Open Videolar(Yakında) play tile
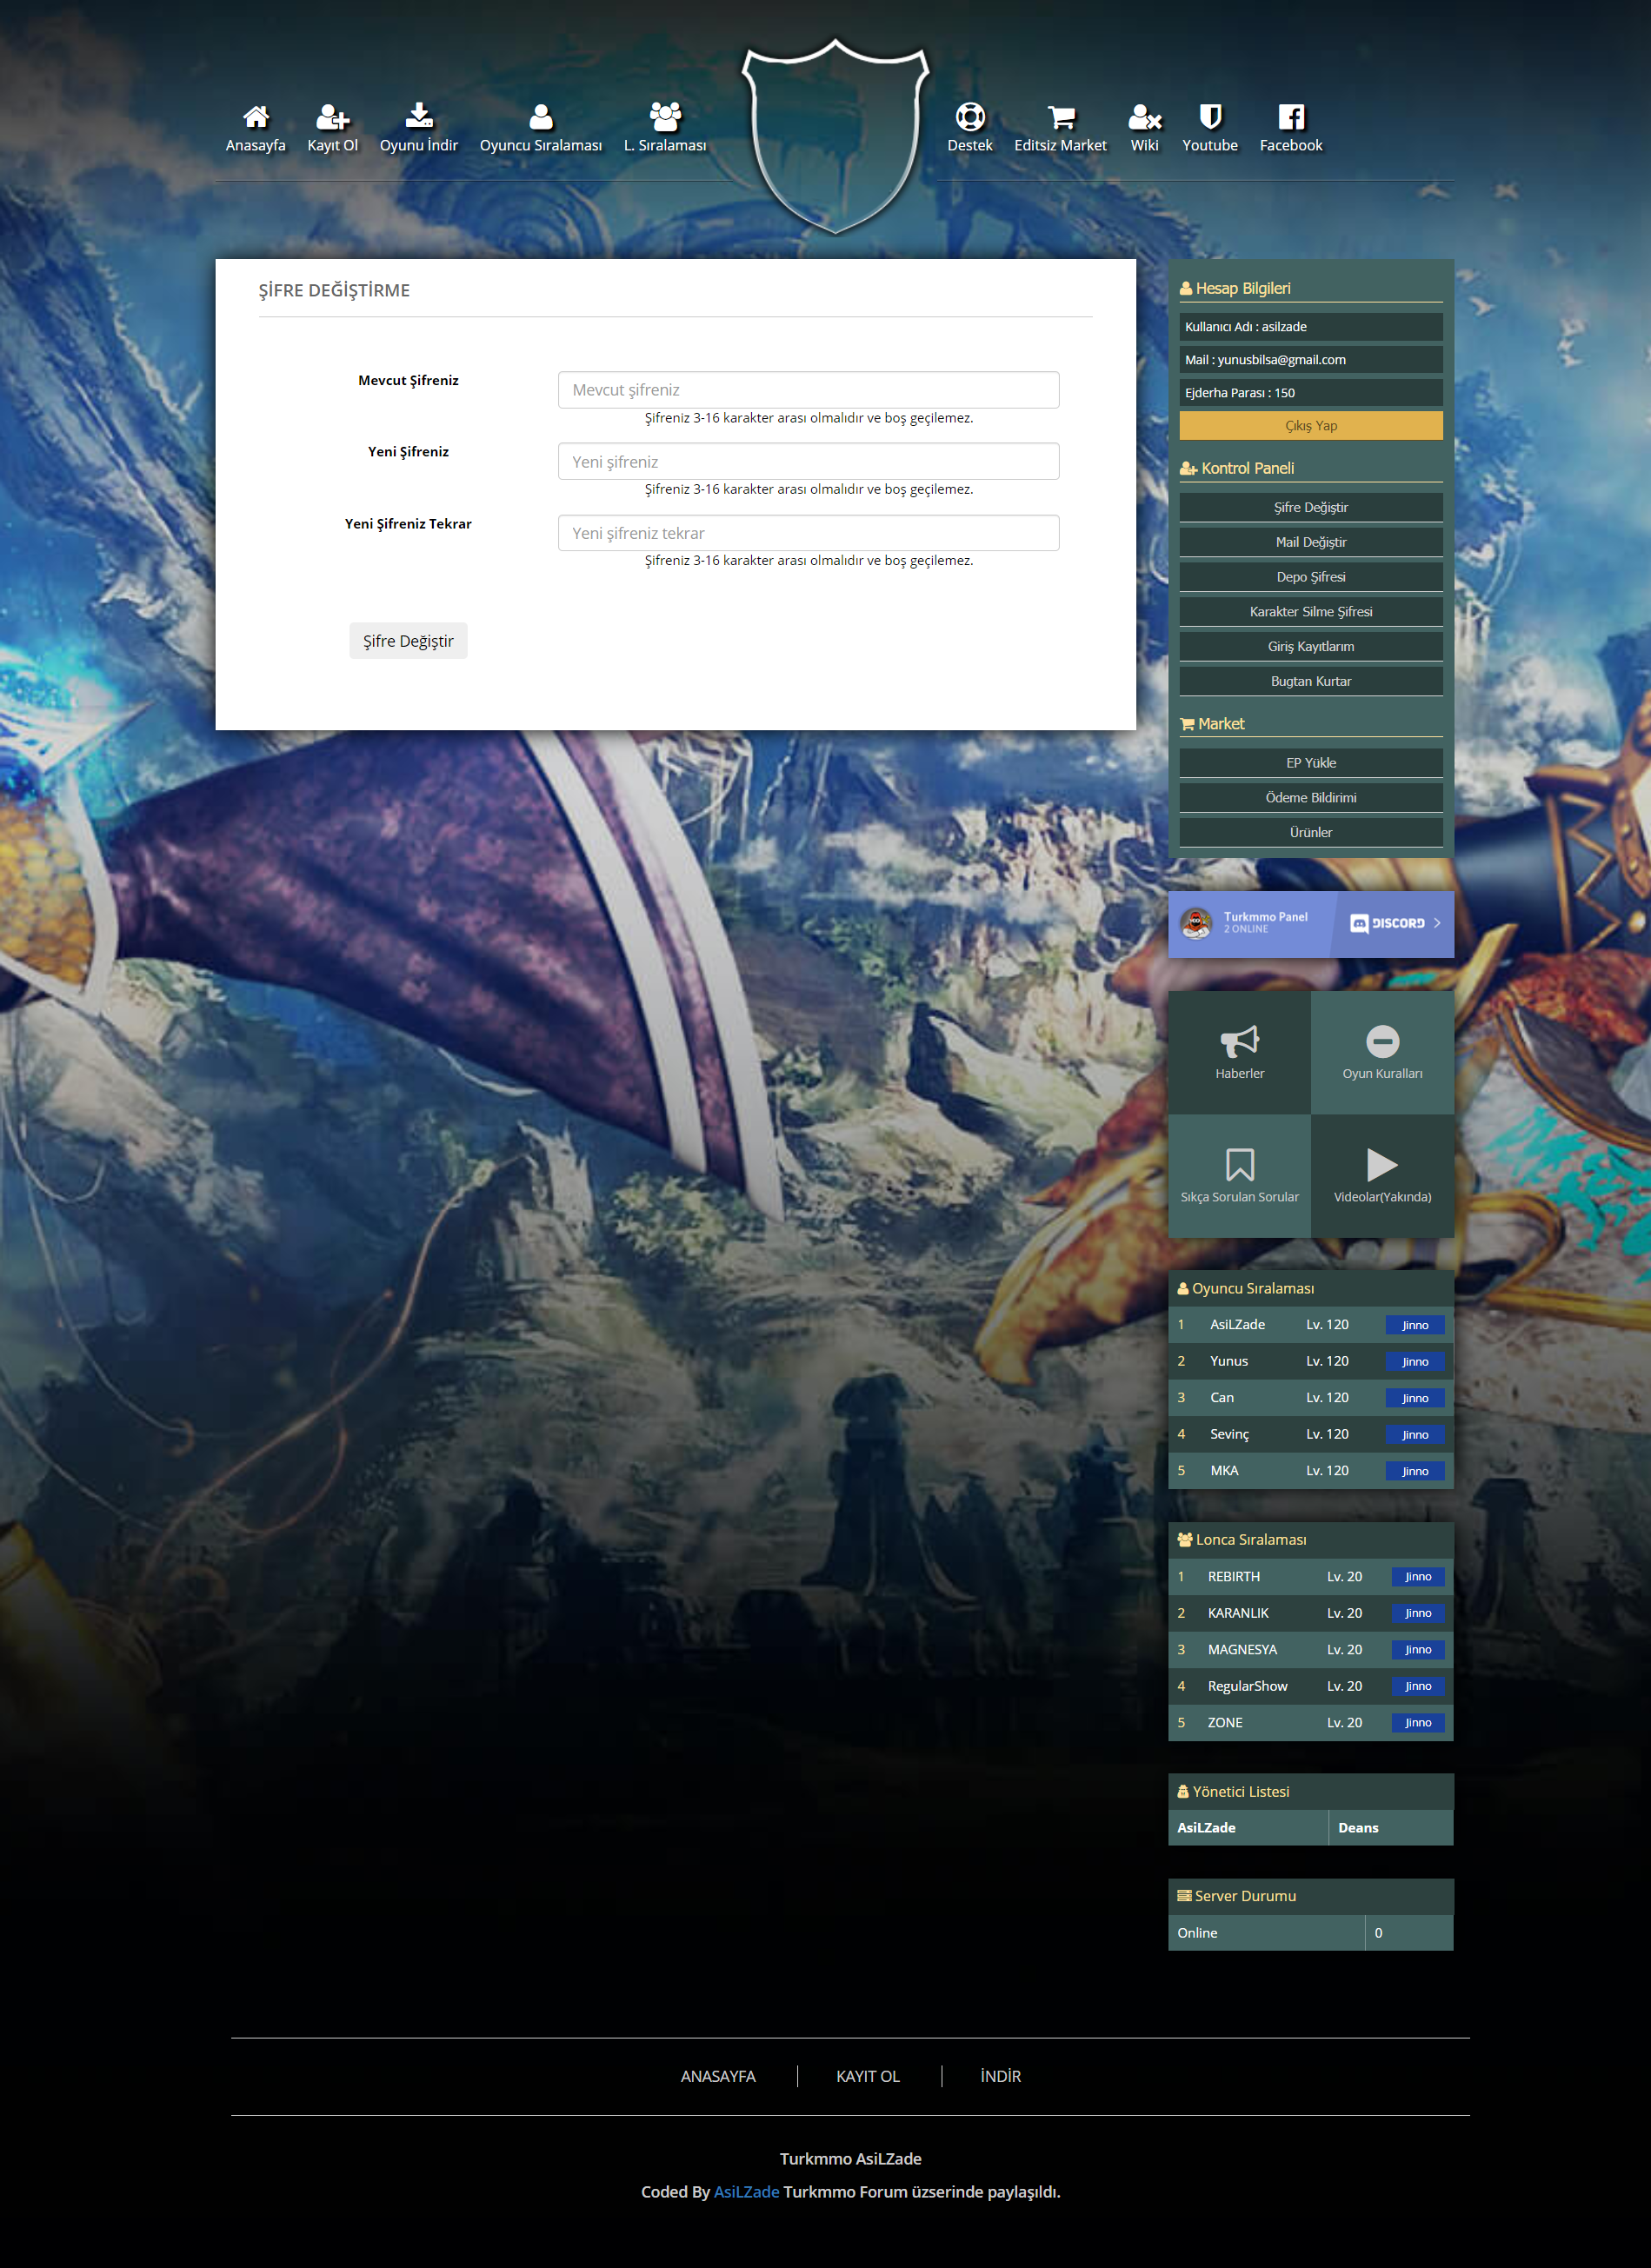Image resolution: width=1651 pixels, height=2268 pixels. tap(1382, 1176)
